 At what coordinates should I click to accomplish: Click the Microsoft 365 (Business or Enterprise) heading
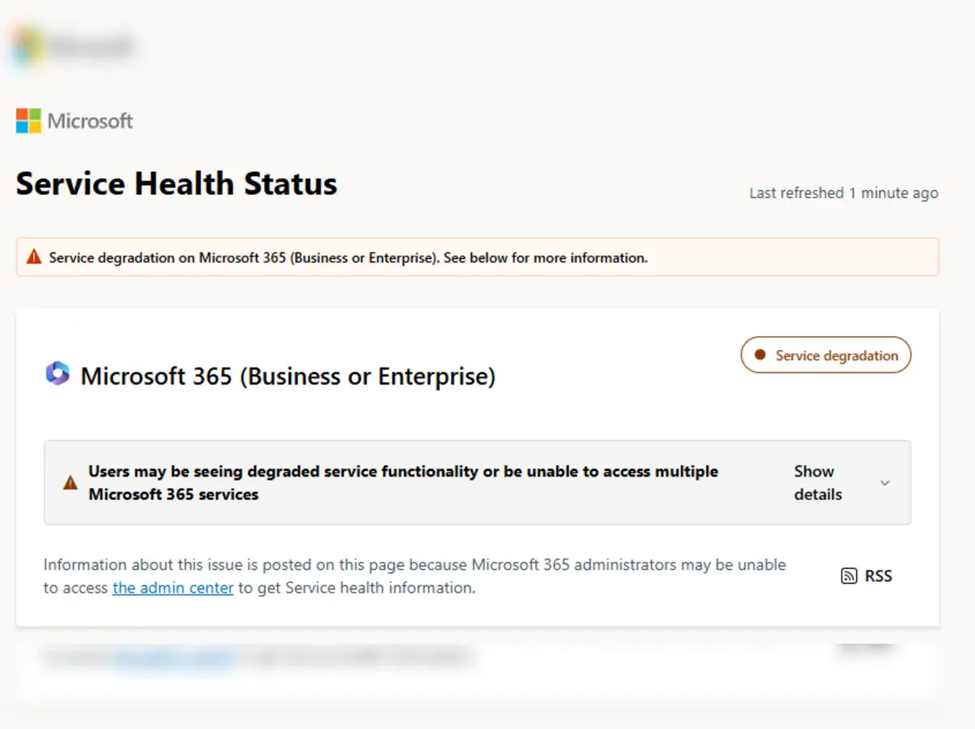click(x=288, y=377)
